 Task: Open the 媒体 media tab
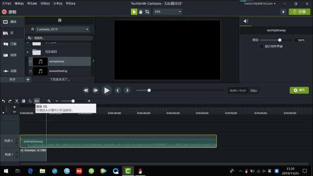(x=13, y=22)
